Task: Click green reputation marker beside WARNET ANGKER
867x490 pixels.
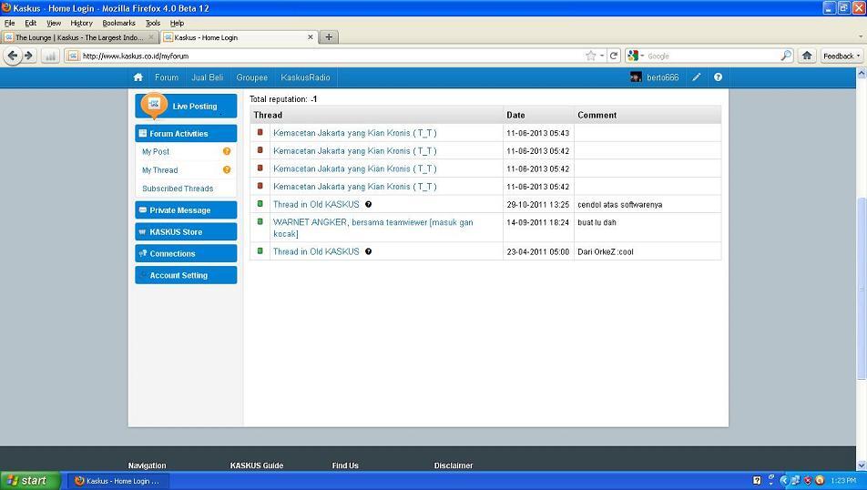Action: pos(260,221)
